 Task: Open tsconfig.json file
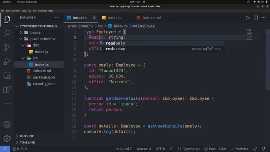tap(43, 84)
